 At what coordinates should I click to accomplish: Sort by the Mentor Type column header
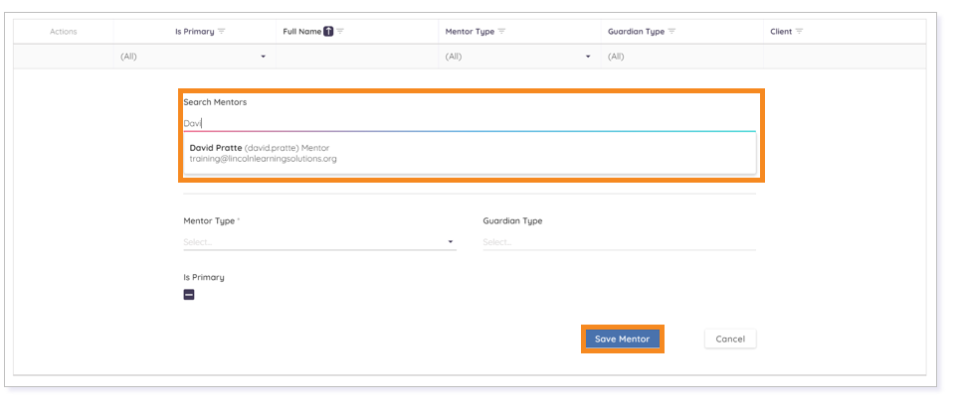[x=470, y=32]
